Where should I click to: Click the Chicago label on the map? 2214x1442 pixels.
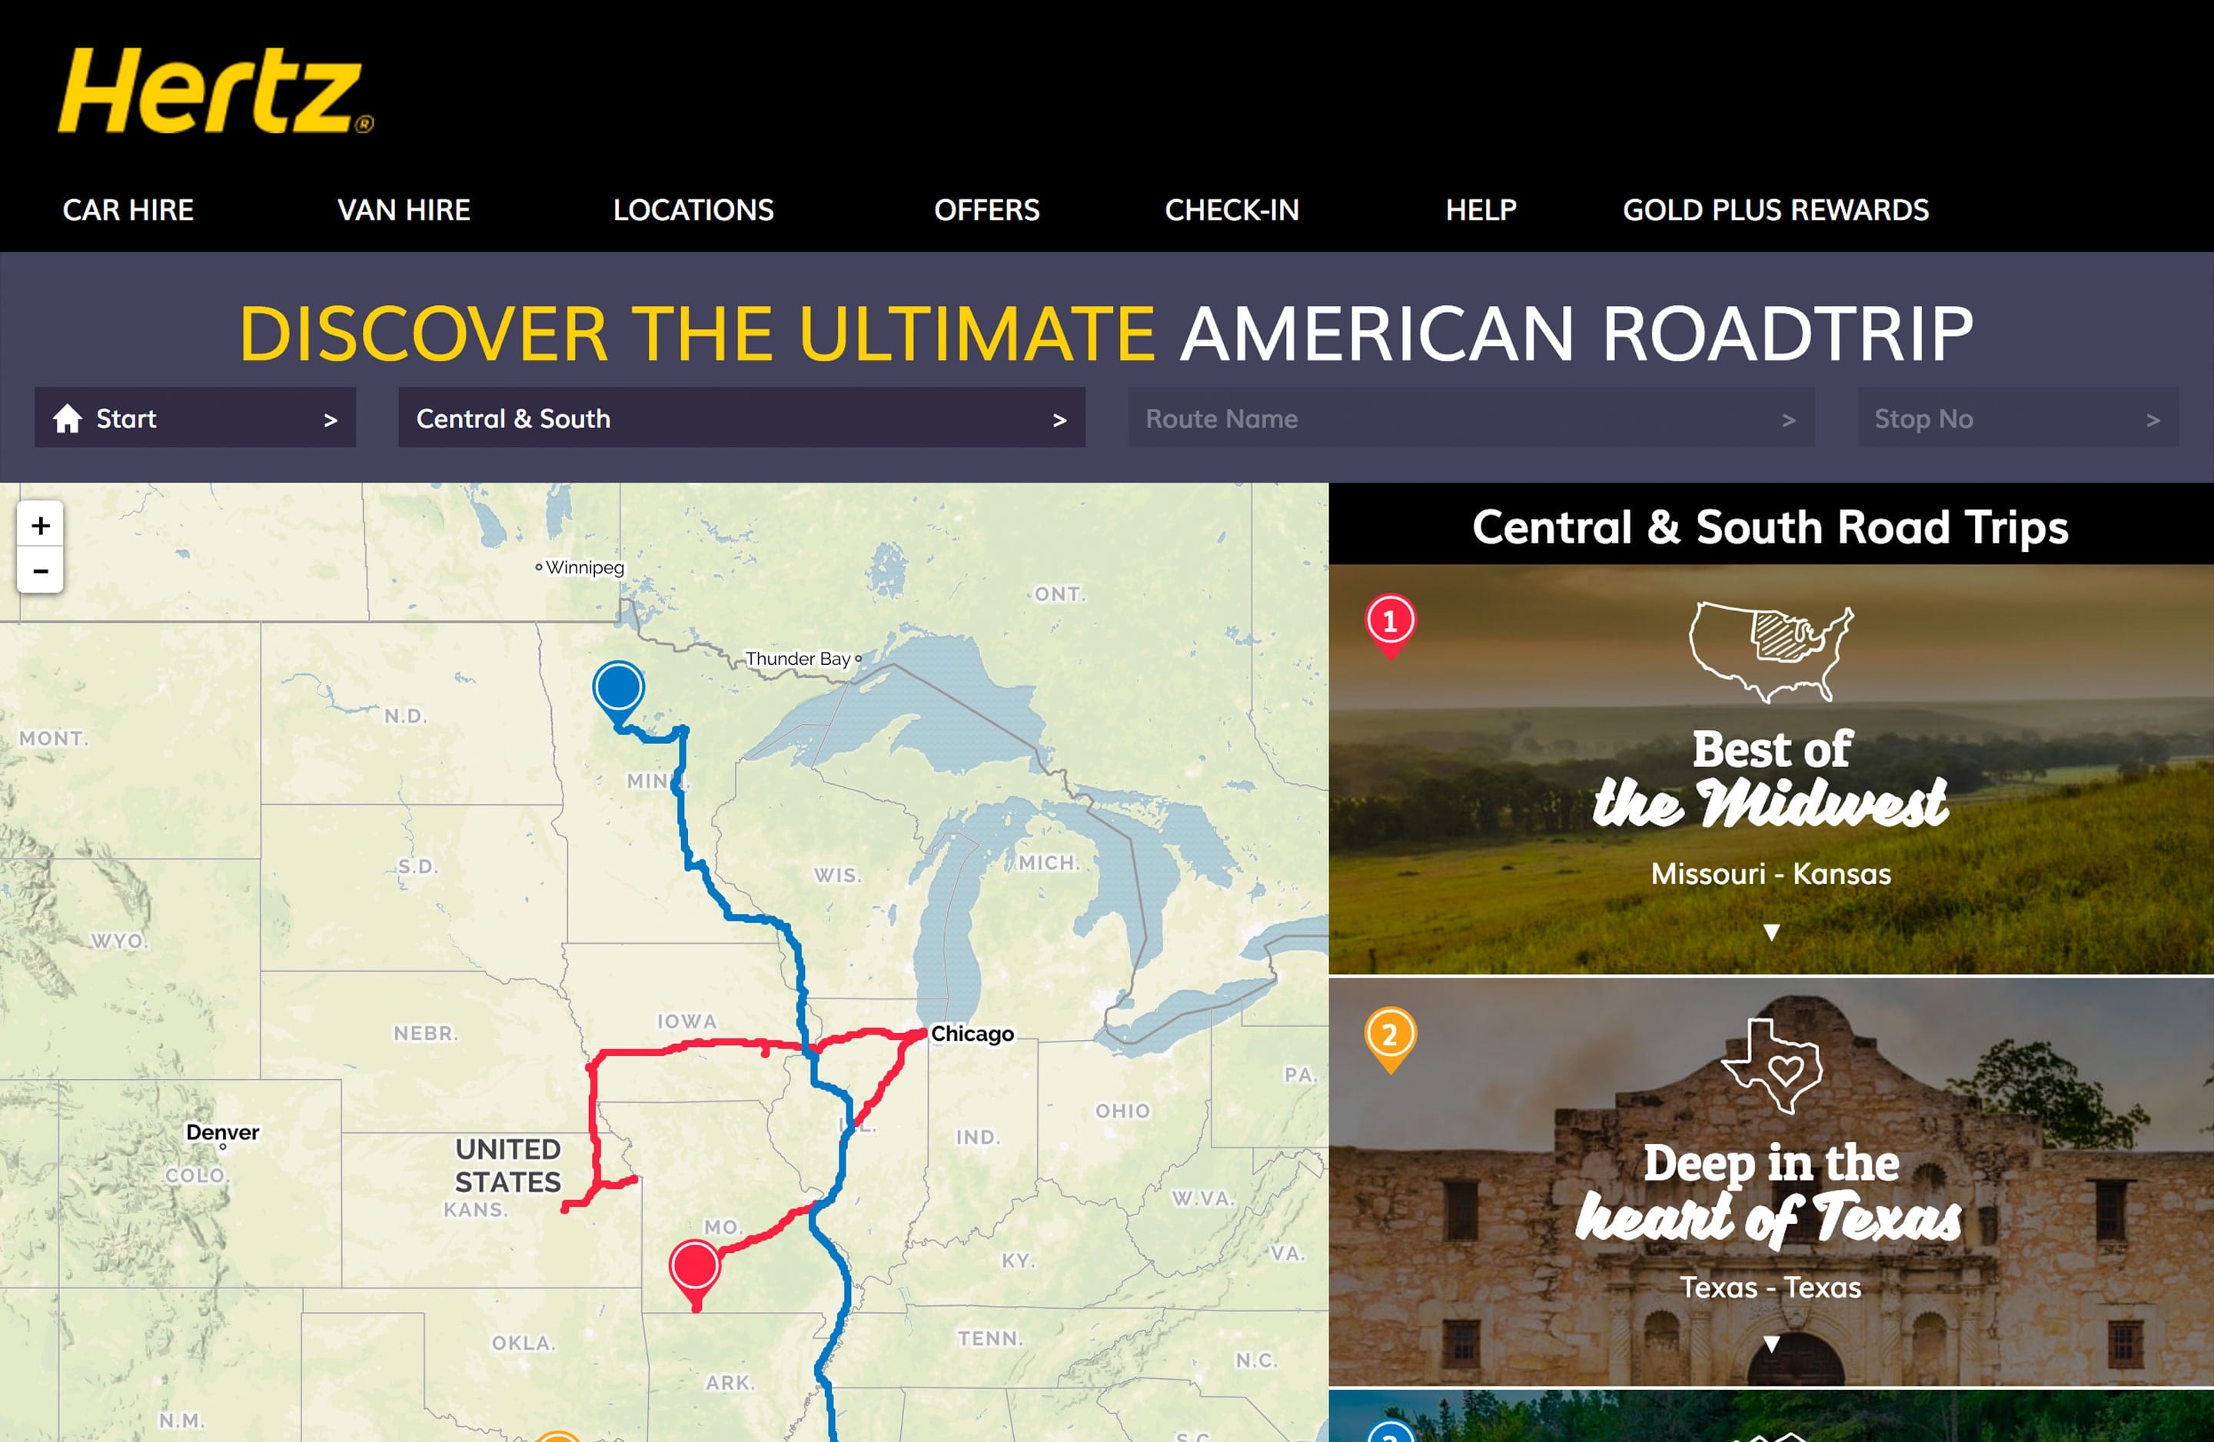(x=972, y=1034)
